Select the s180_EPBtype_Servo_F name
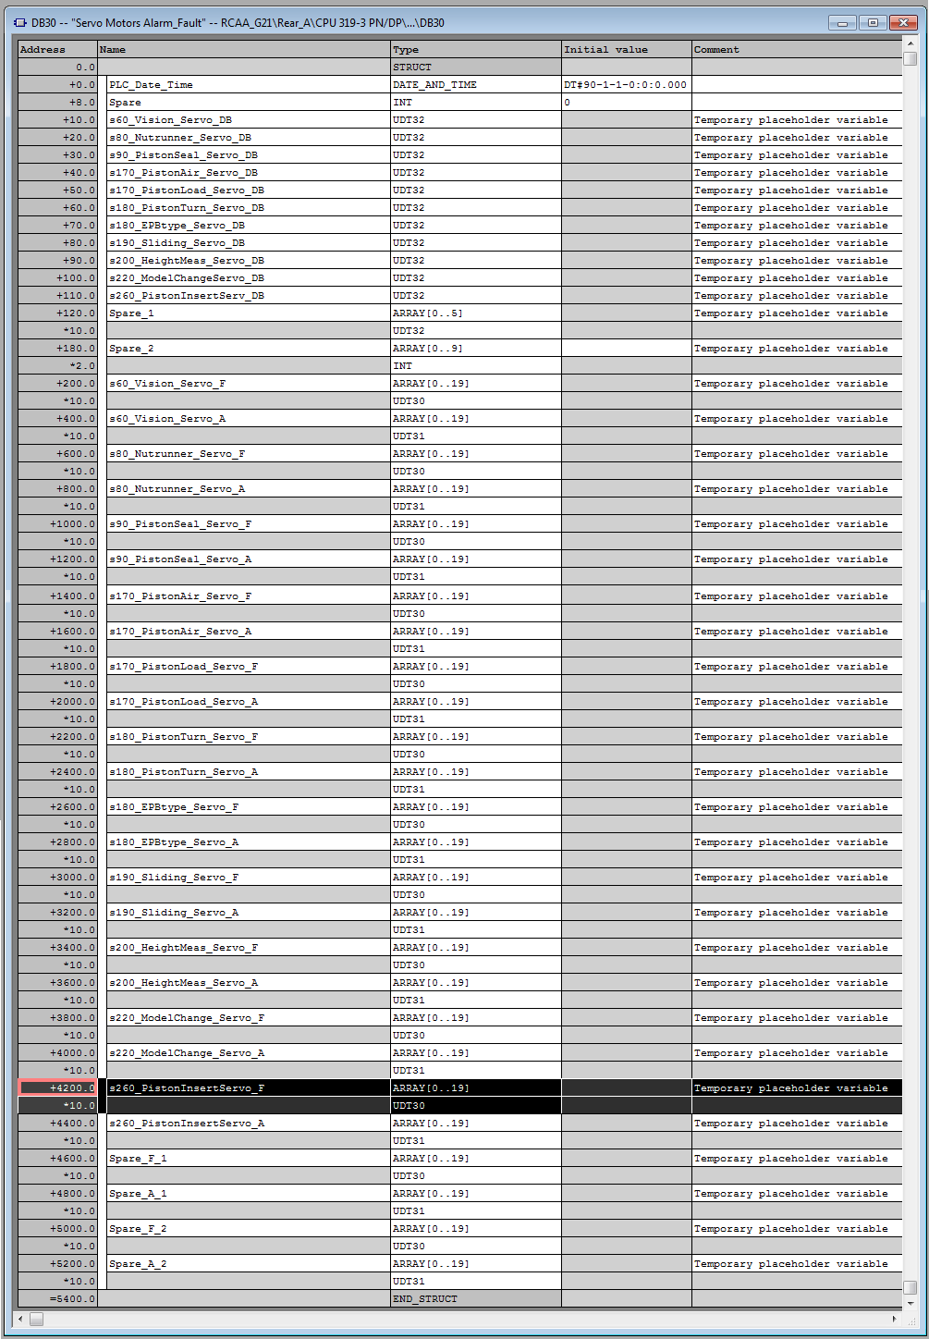This screenshot has width=929, height=1339. [249, 807]
